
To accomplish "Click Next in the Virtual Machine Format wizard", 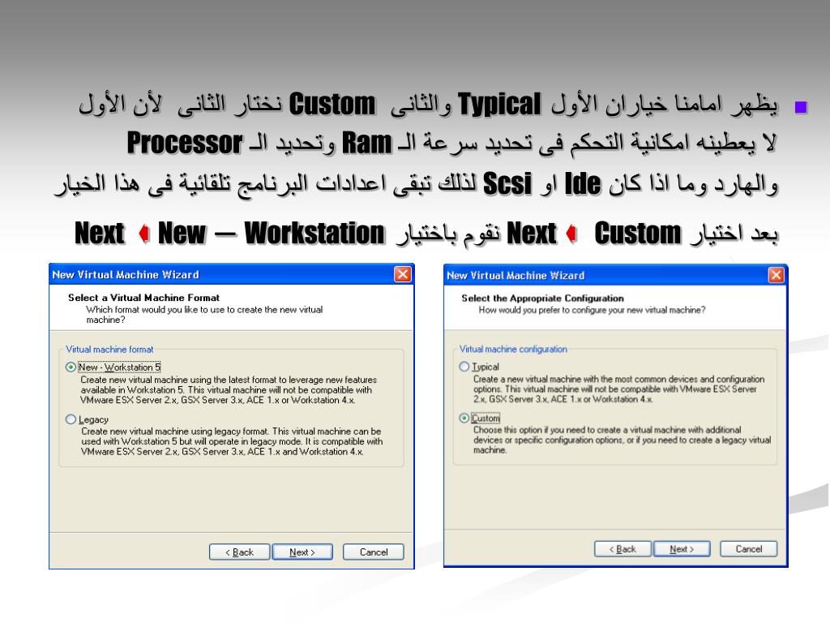I will pos(302,552).
